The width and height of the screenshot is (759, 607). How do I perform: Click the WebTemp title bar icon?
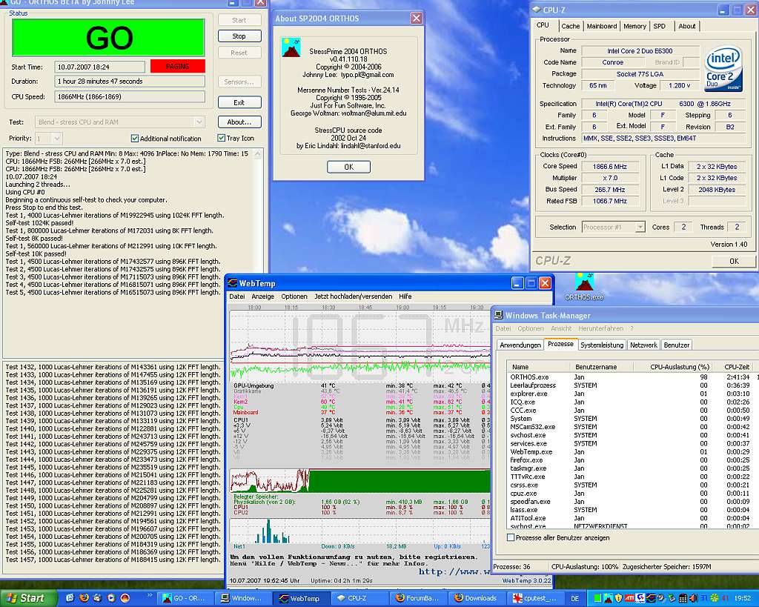(x=232, y=283)
